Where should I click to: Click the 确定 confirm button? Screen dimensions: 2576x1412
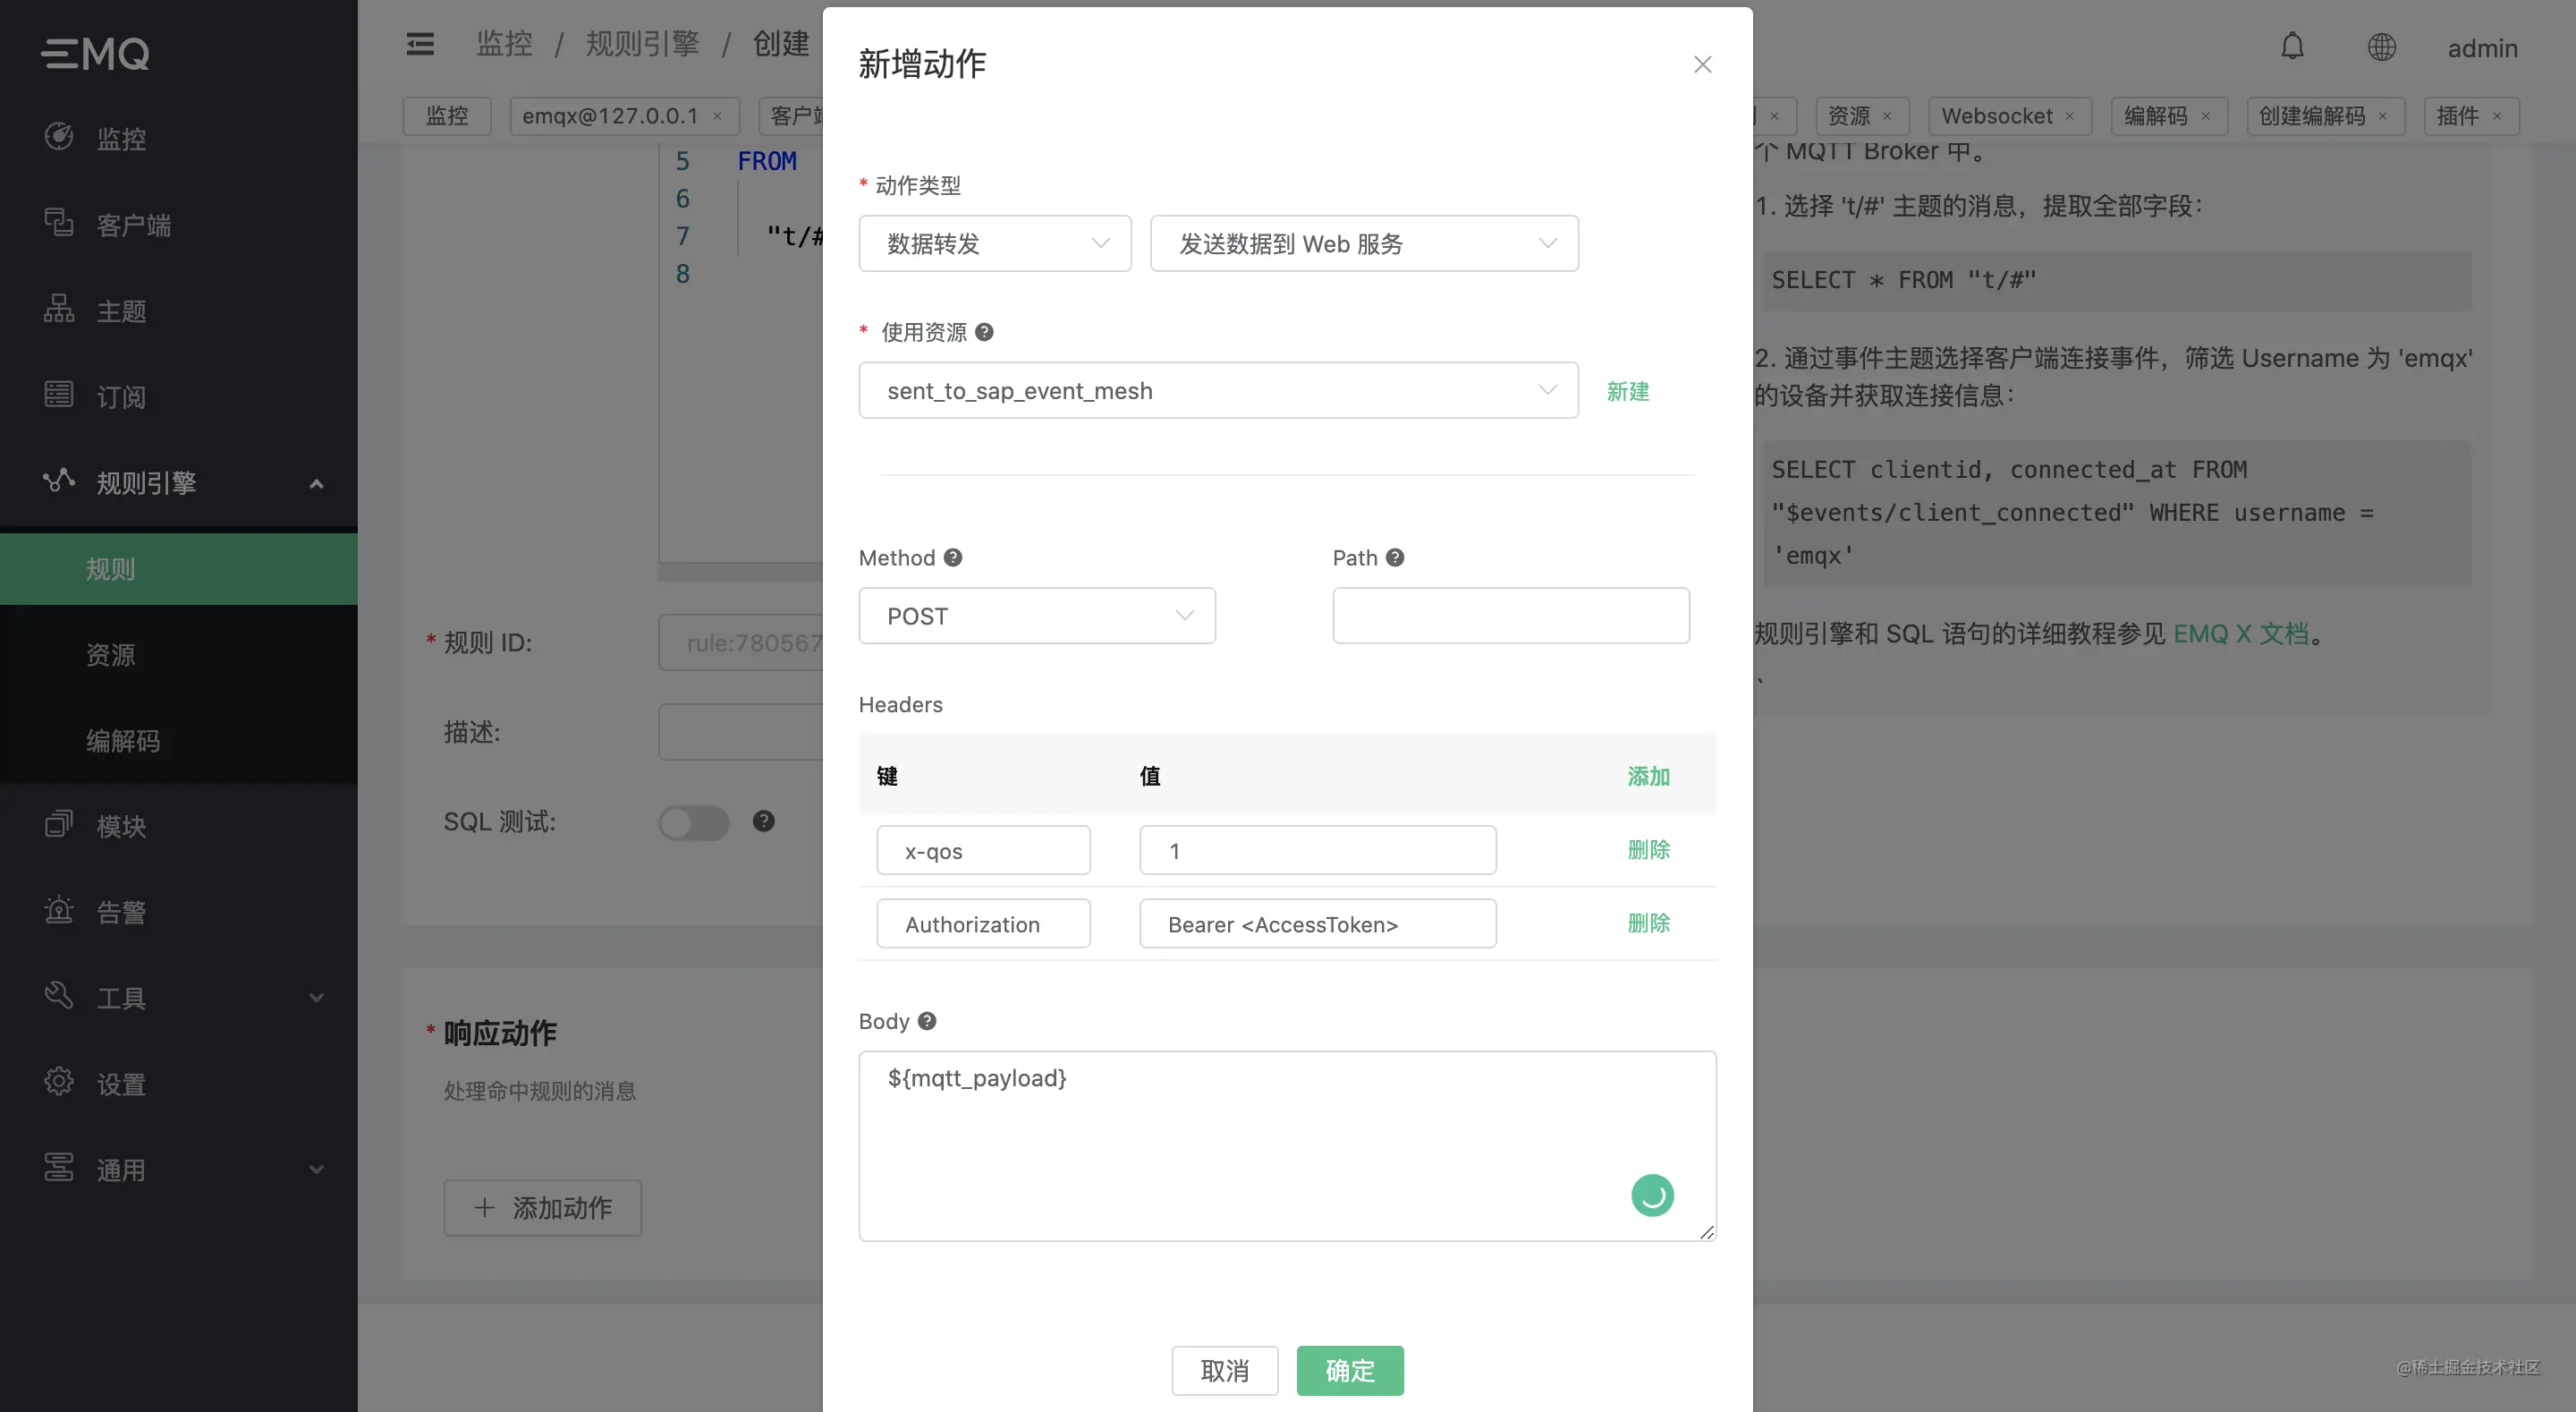[1350, 1370]
